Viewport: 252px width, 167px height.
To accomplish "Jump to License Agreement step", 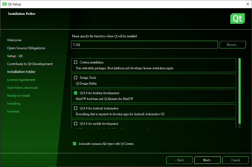I will click(21, 80).
